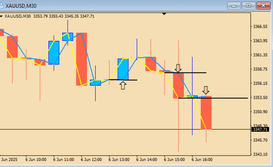The height and width of the screenshot is (167, 273).
Task: Click the 3363.95 price scale label
Action: coord(260,41)
